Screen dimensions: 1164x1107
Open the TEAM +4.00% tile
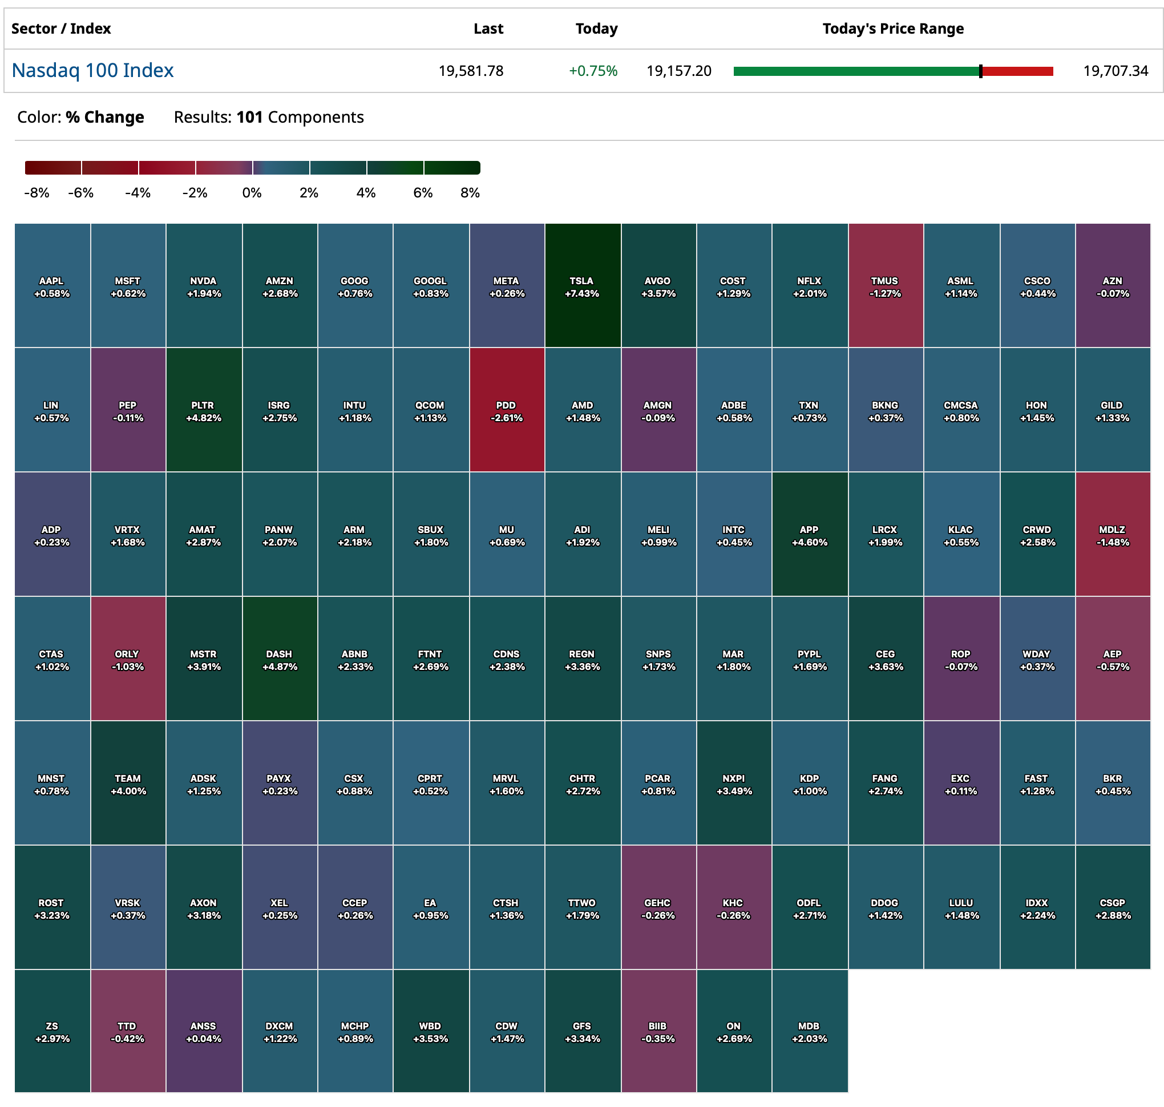click(x=127, y=783)
